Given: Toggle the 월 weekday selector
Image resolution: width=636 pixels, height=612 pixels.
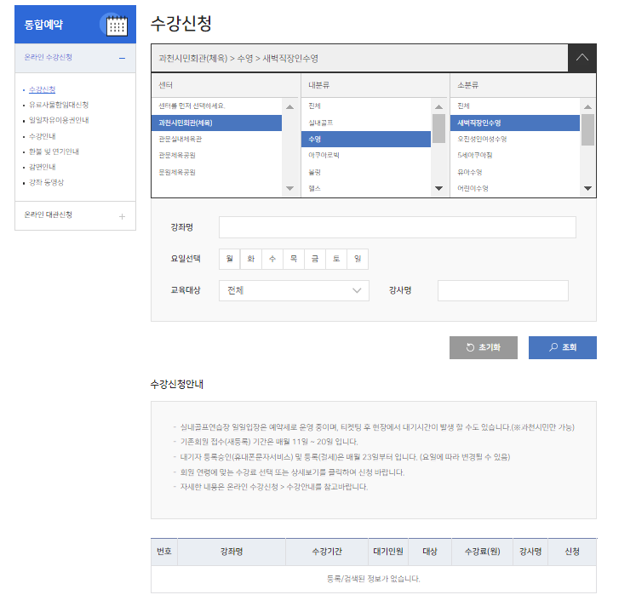Looking at the screenshot, I should click(229, 259).
